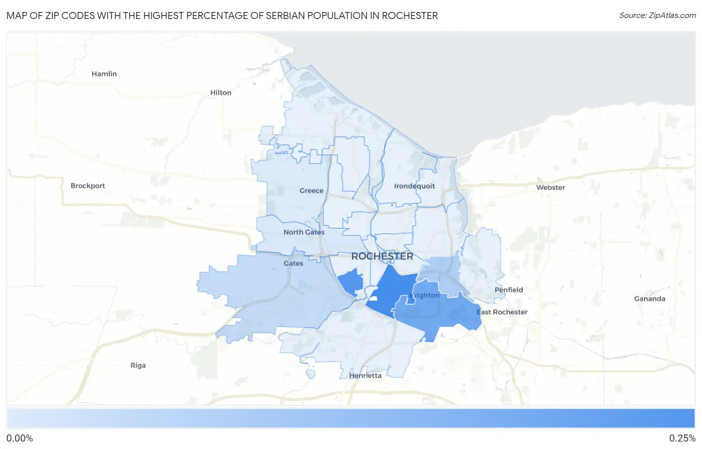Click the East Rochester label
Viewport: 702px width, 449px height.
(502, 312)
